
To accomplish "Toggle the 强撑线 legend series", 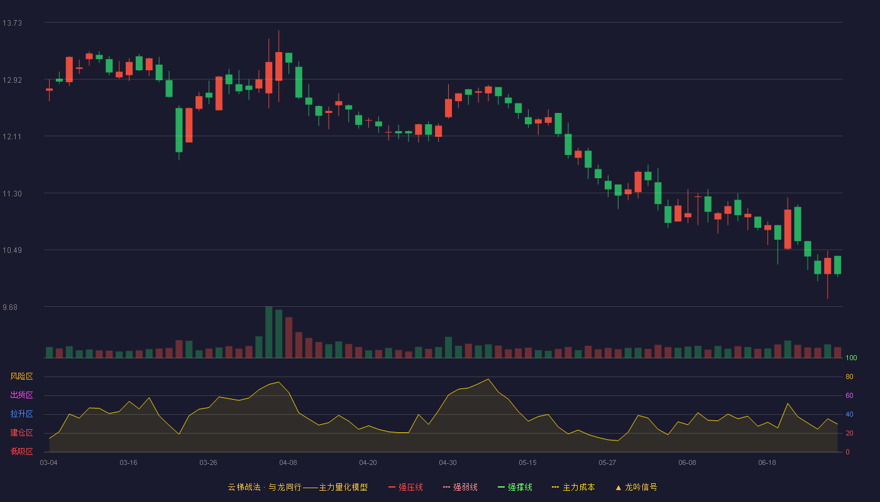I will [x=515, y=487].
